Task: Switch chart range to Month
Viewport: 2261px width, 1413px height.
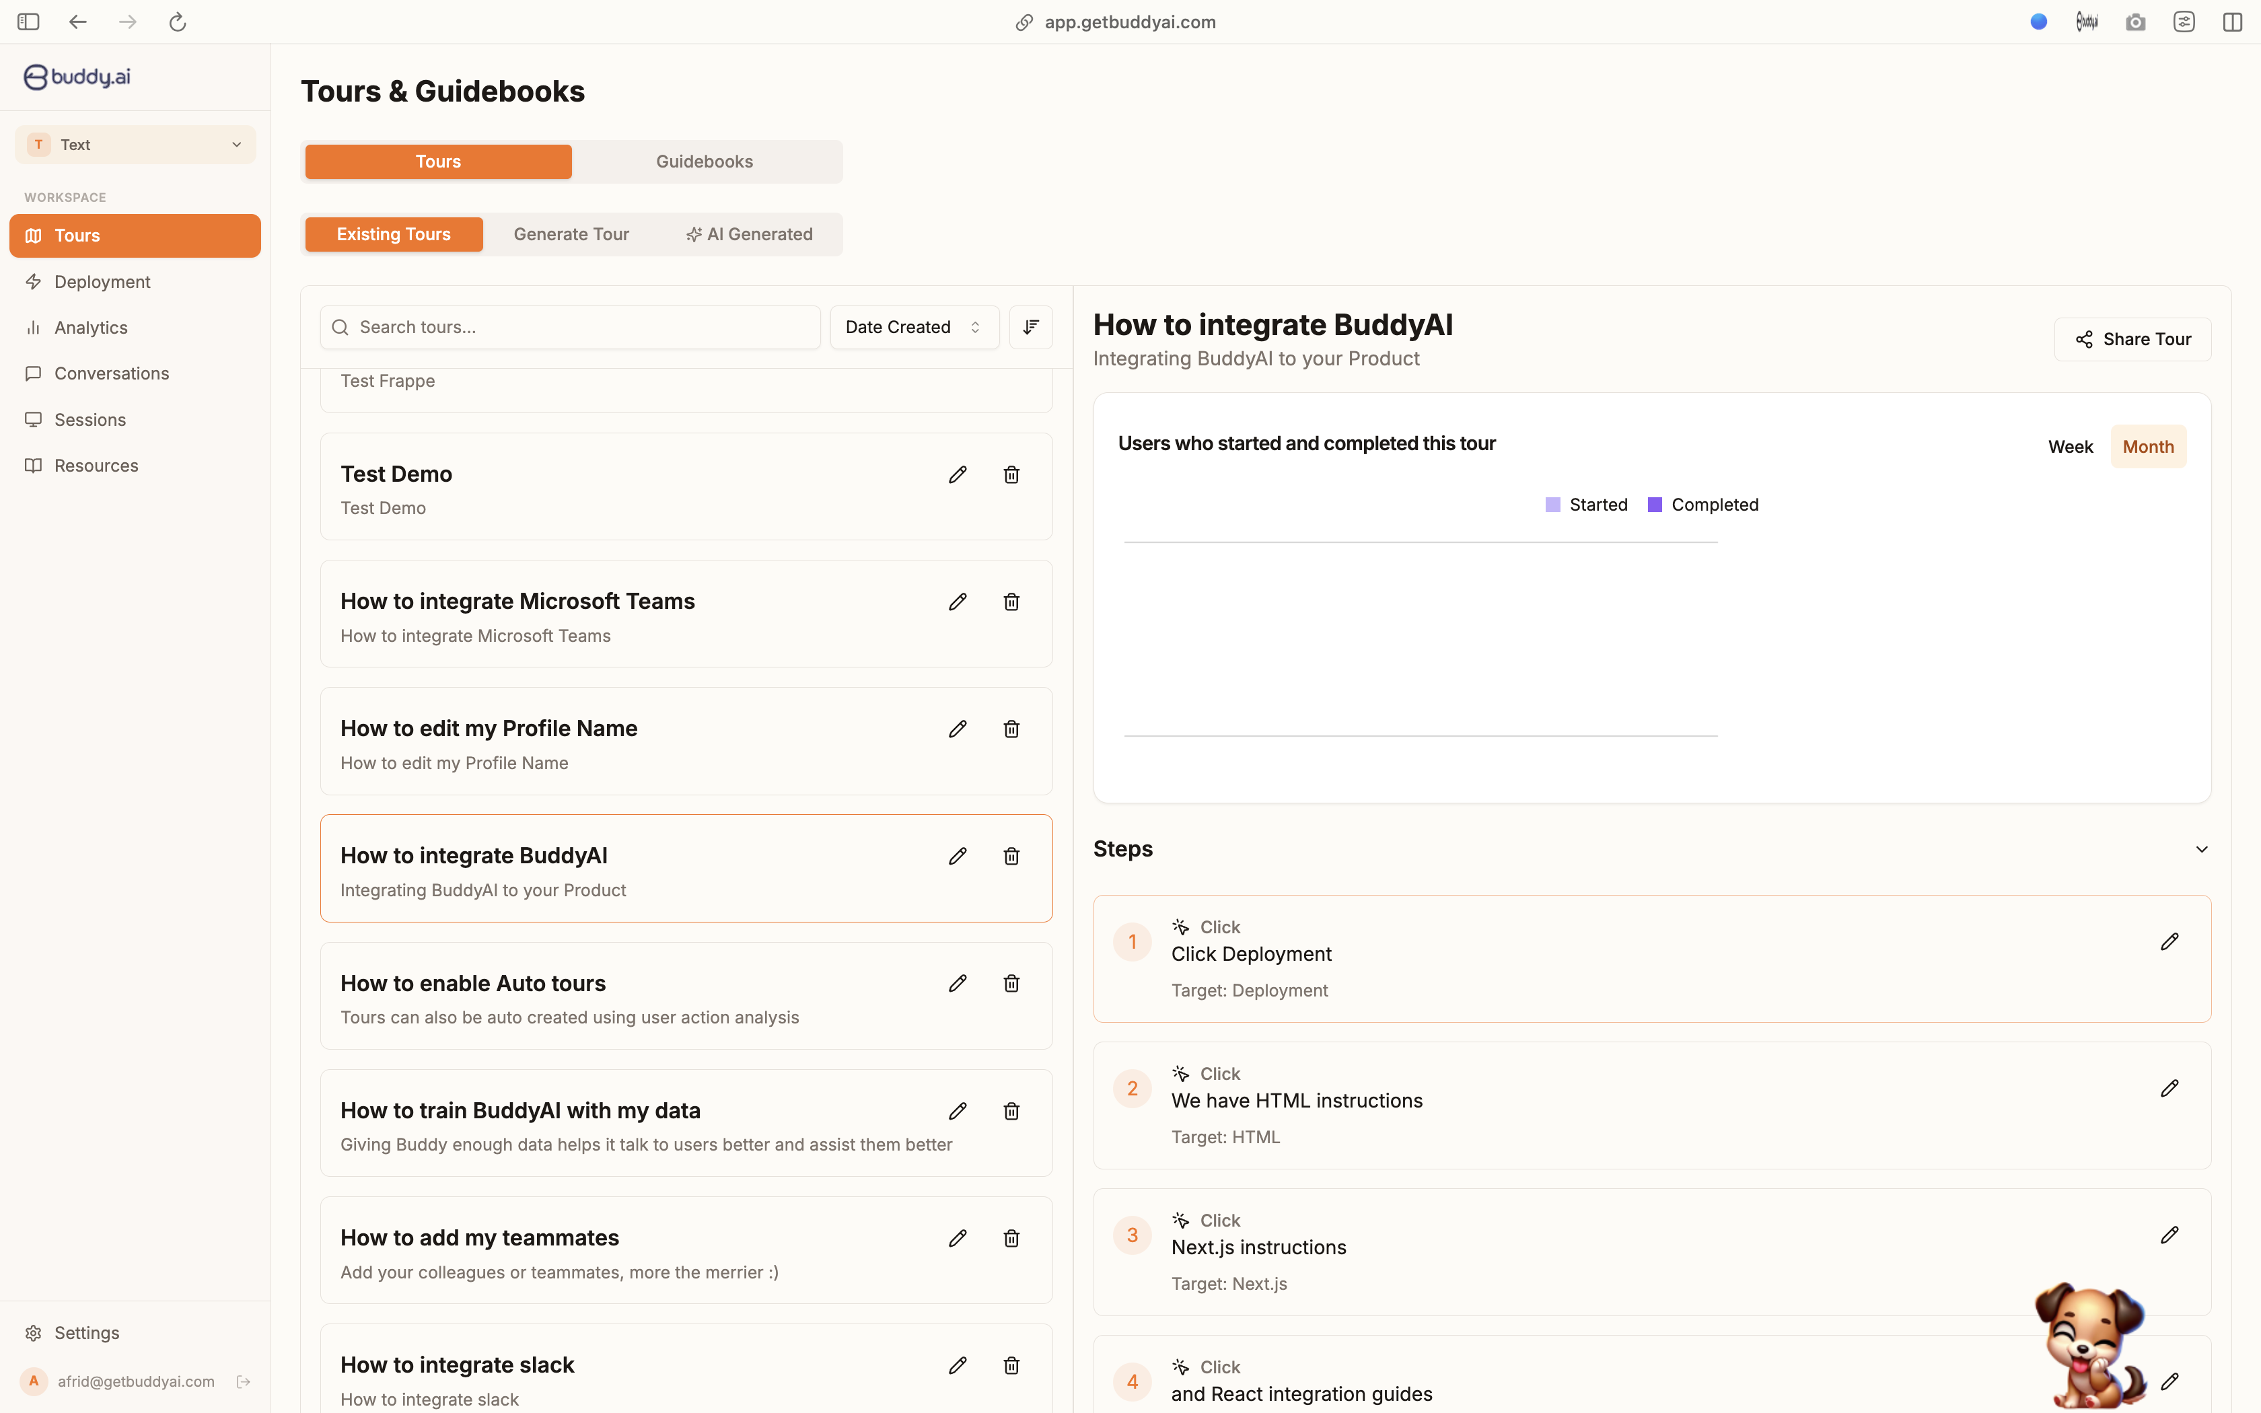Action: click(2148, 447)
